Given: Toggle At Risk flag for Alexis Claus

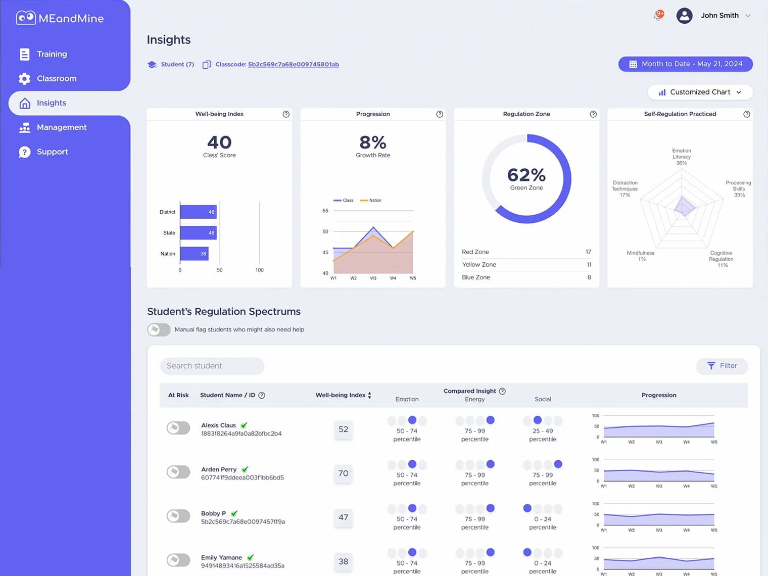Looking at the screenshot, I should coord(178,428).
